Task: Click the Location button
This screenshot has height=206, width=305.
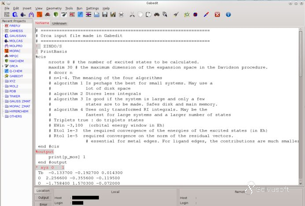Action: [43, 191]
